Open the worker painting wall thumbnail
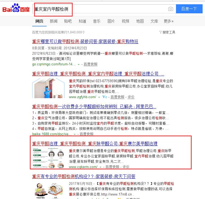205x199 pixels. pyautogui.click(x=48, y=88)
